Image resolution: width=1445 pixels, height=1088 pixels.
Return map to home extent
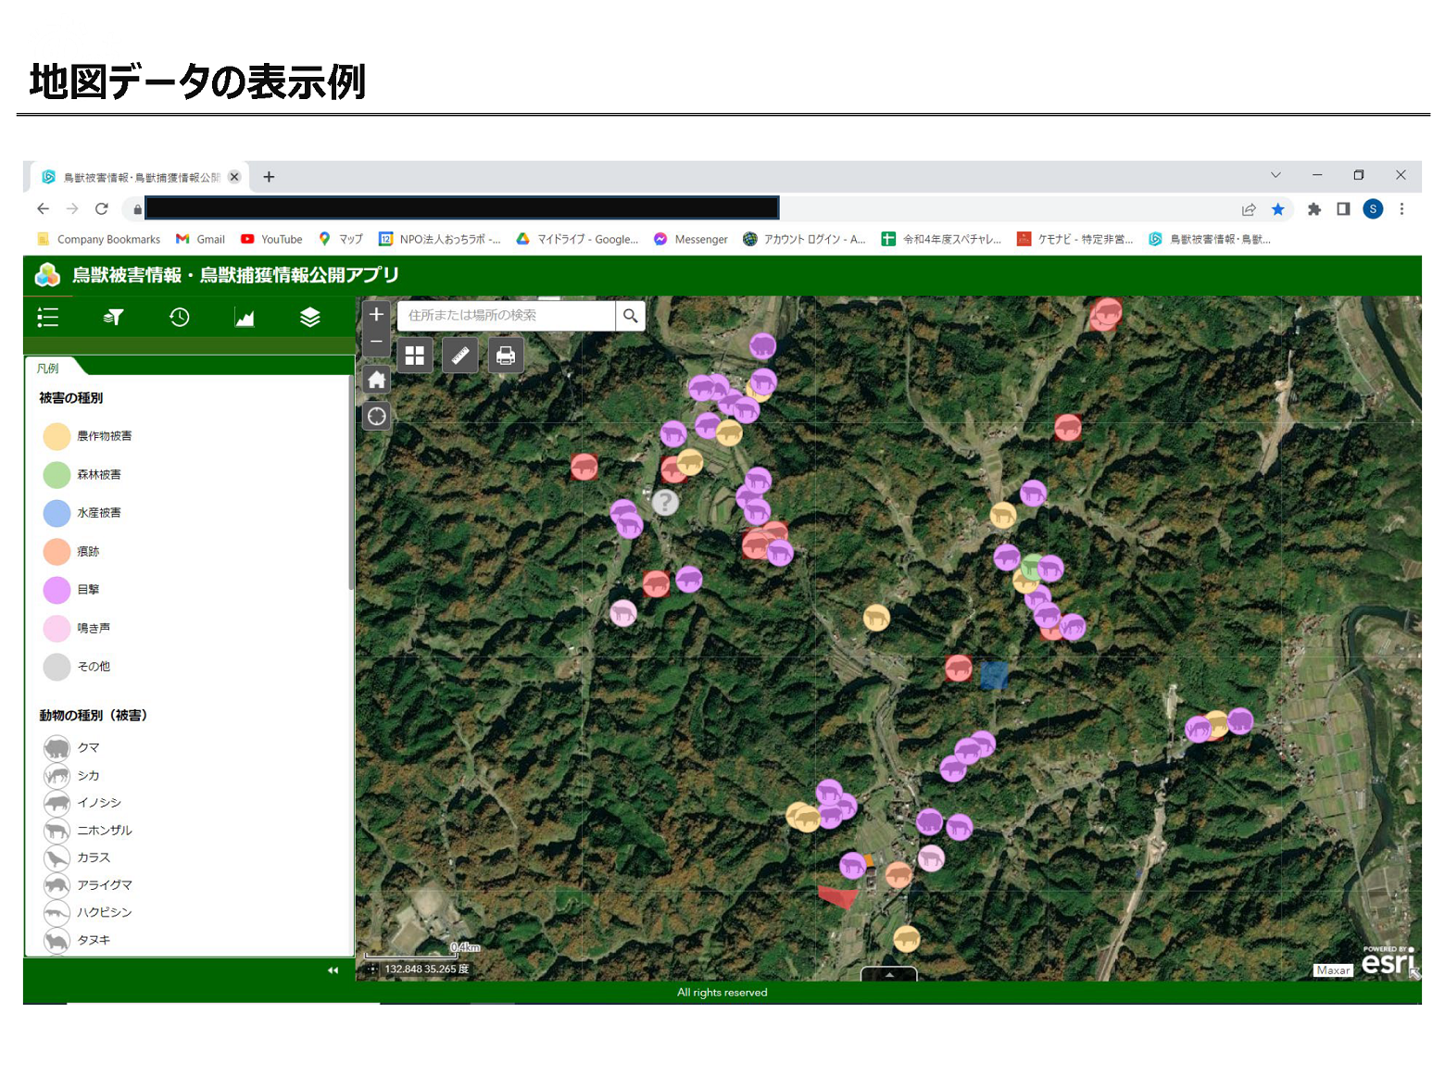(x=376, y=380)
